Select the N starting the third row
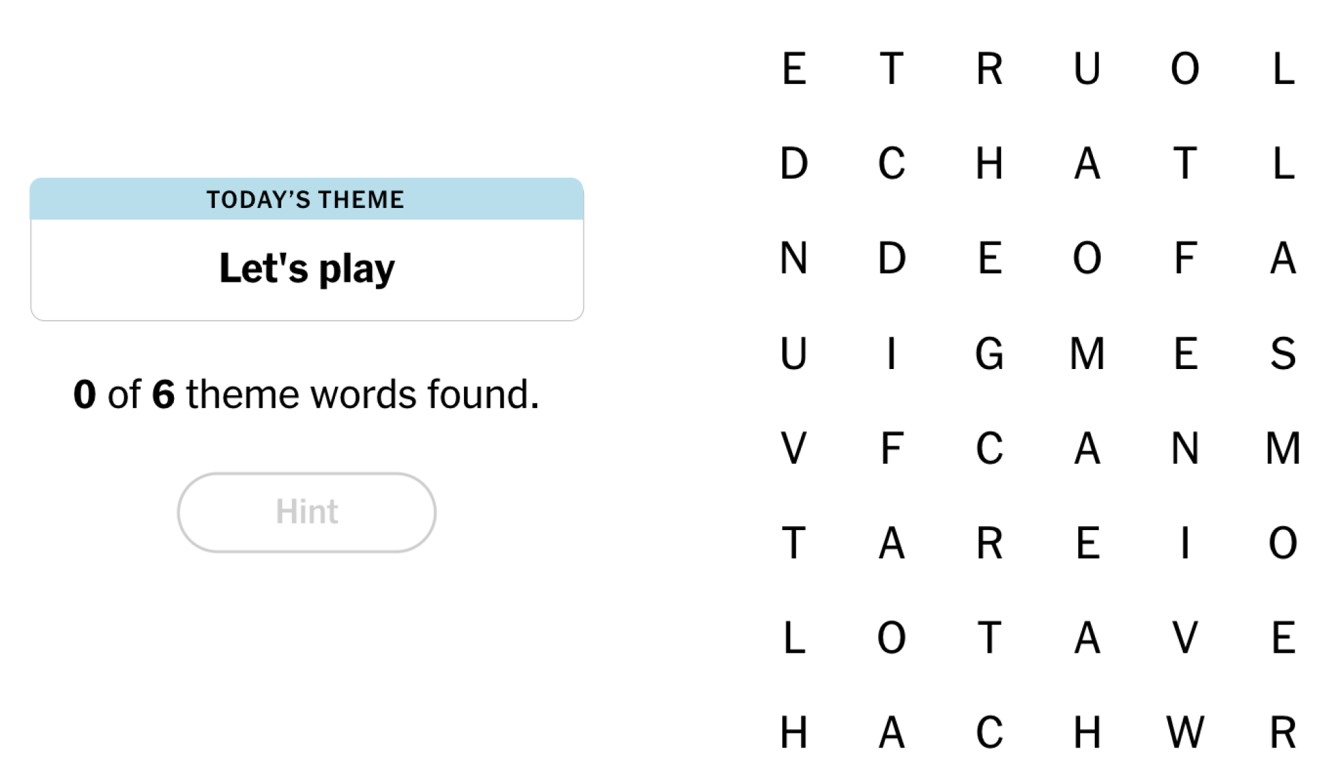 794,258
